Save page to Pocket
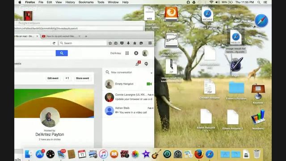 (x=122, y=43)
